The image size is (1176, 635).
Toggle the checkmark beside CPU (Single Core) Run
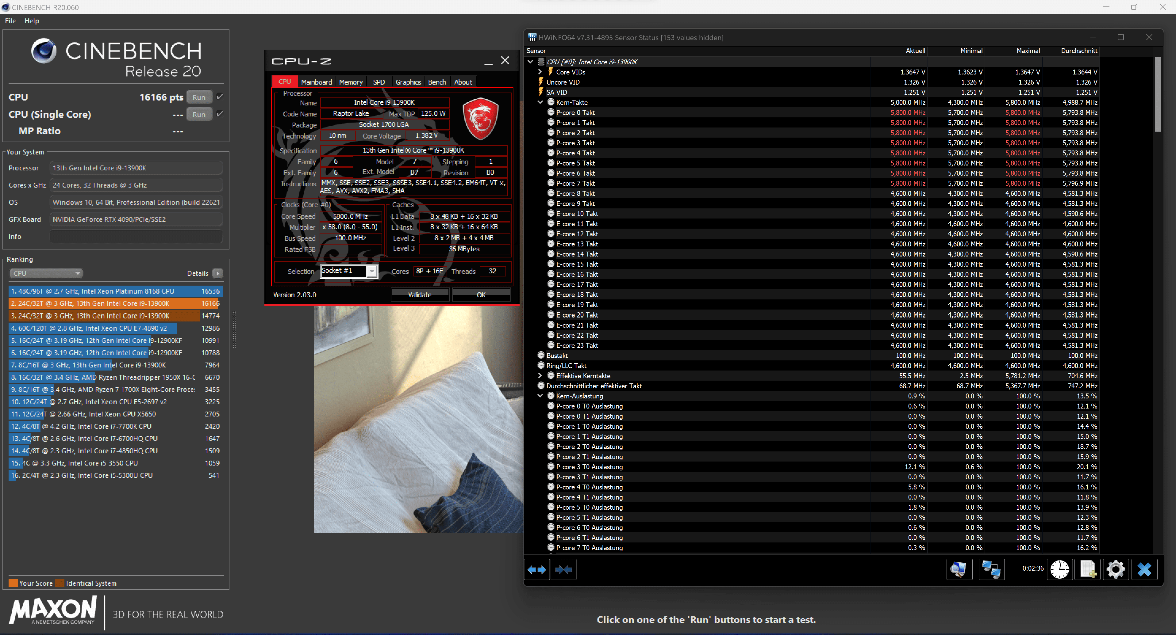click(x=220, y=114)
